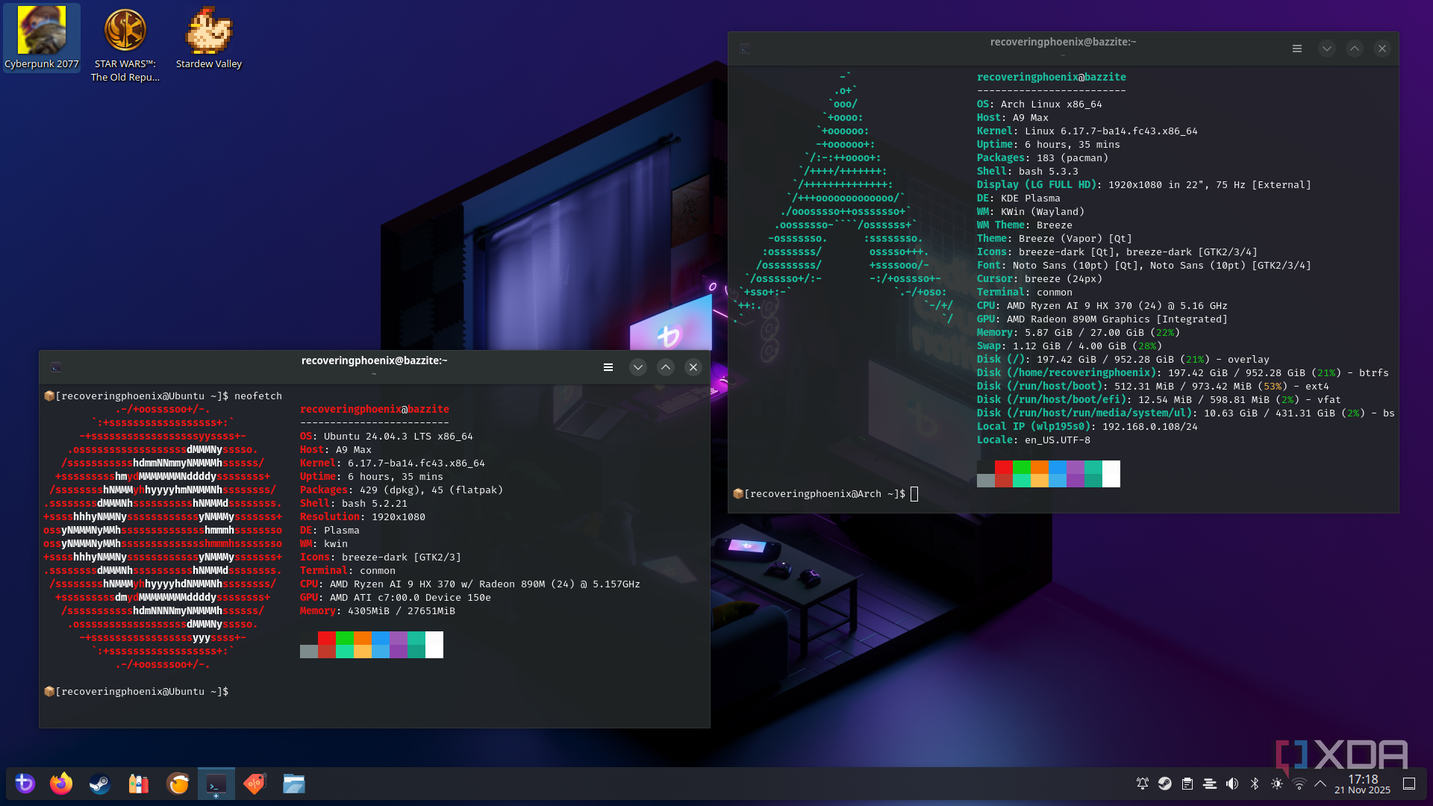This screenshot has width=1433, height=806.
Task: Open the audio volume tray icon
Action: click(x=1232, y=784)
